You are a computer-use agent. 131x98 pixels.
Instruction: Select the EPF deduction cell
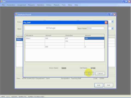pyautogui.click(x=75, y=38)
